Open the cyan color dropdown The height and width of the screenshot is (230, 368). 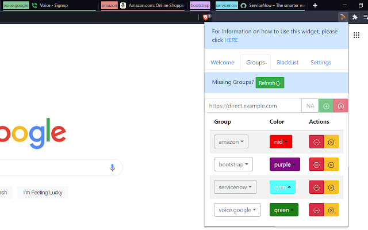tap(282, 187)
